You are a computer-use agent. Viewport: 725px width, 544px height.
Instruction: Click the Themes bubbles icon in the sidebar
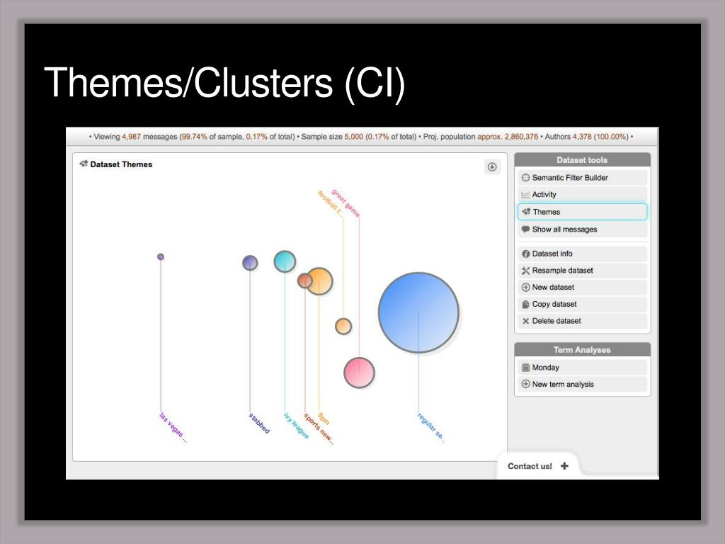click(x=526, y=212)
